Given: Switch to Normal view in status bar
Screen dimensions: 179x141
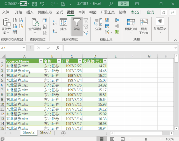Looking at the screenshot, I should pos(102,139).
